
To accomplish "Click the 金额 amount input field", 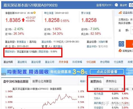I will click(x=132, y=30).
